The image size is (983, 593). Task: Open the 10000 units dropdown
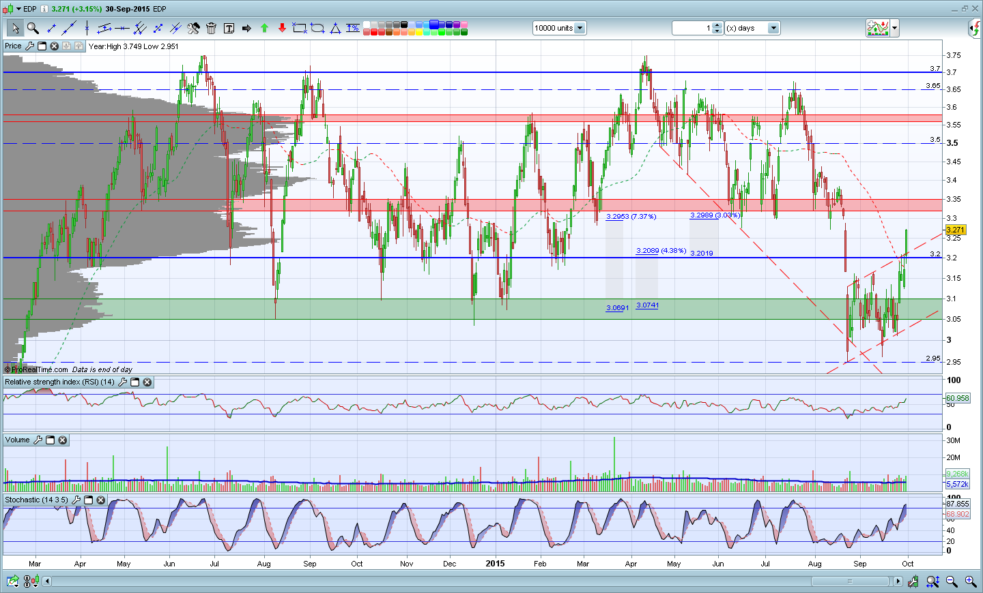point(580,28)
